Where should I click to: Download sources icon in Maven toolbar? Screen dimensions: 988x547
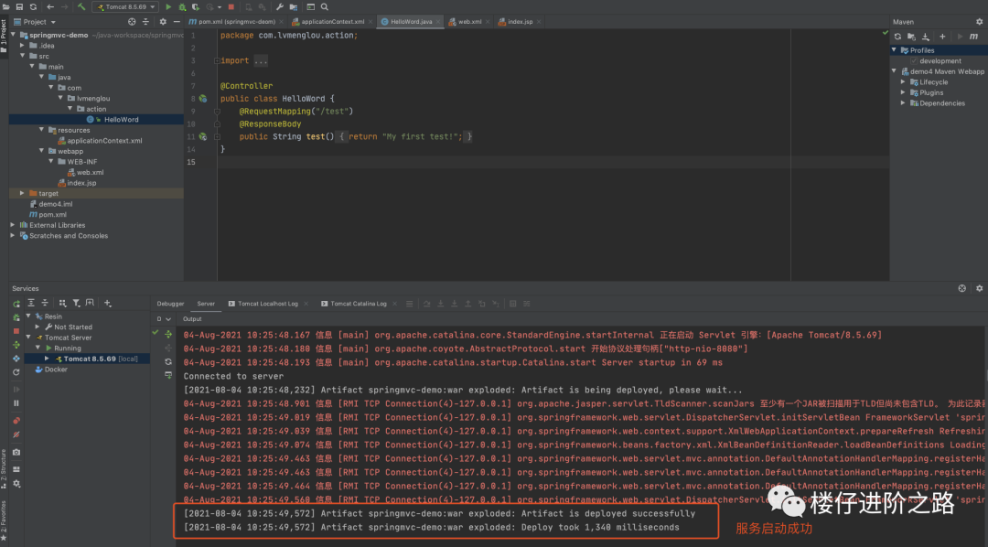[x=926, y=37]
